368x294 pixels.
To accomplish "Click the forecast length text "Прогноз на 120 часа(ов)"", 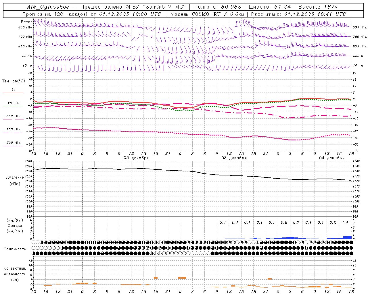I will [x=55, y=14].
